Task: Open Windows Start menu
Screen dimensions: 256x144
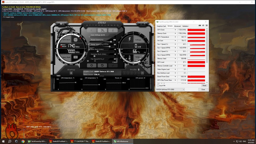Action: click(3, 141)
